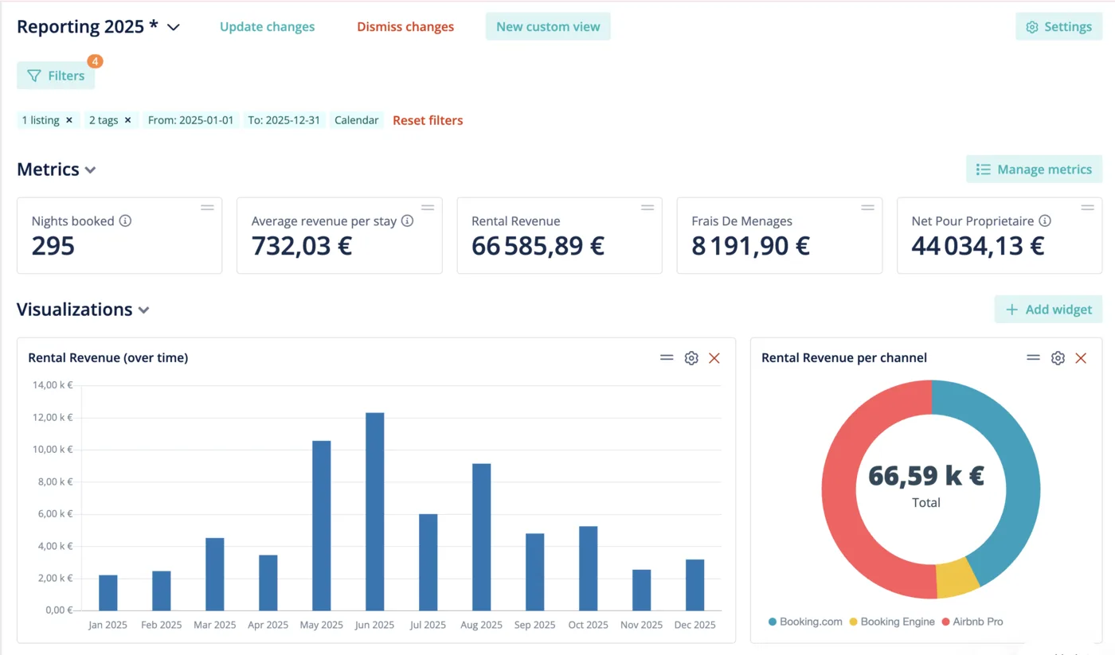The image size is (1115, 655).
Task: Grab drag handle on Net Pour Proprietaire card
Action: point(1087,208)
